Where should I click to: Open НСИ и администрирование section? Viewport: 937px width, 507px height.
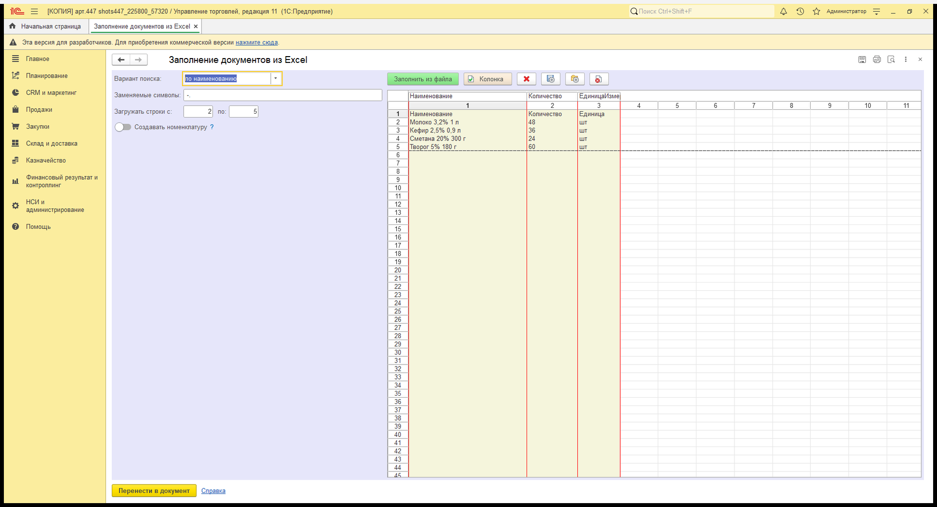point(55,206)
